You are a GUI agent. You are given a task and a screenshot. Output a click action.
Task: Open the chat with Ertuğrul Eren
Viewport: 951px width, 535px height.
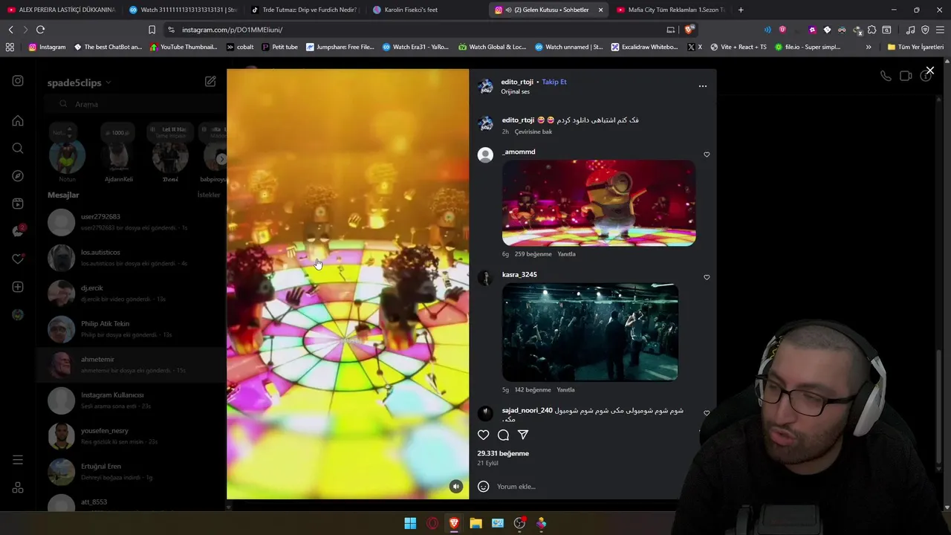(132, 472)
